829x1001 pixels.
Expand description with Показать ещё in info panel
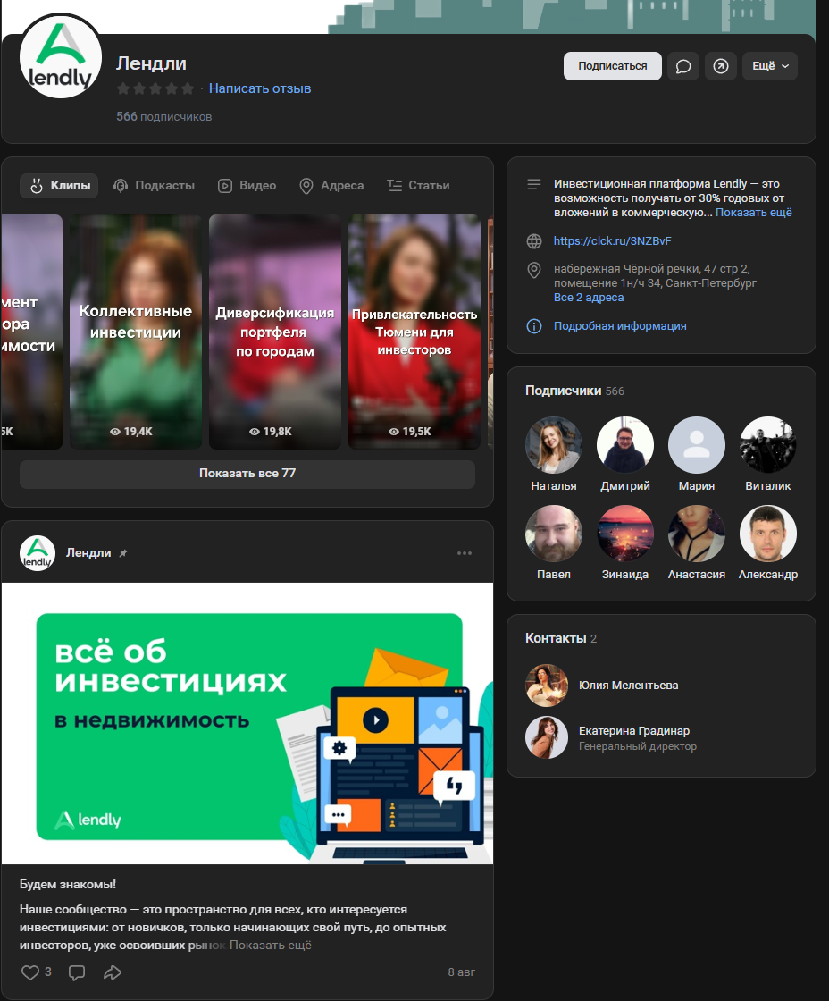[x=753, y=213]
